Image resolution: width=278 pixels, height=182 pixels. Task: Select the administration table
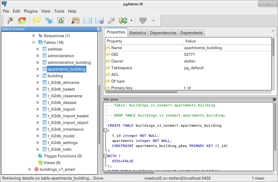[61, 56]
